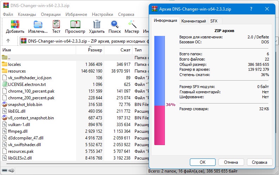279x175 pixels.
Task: Click the Отмена button
Action: (x=231, y=162)
